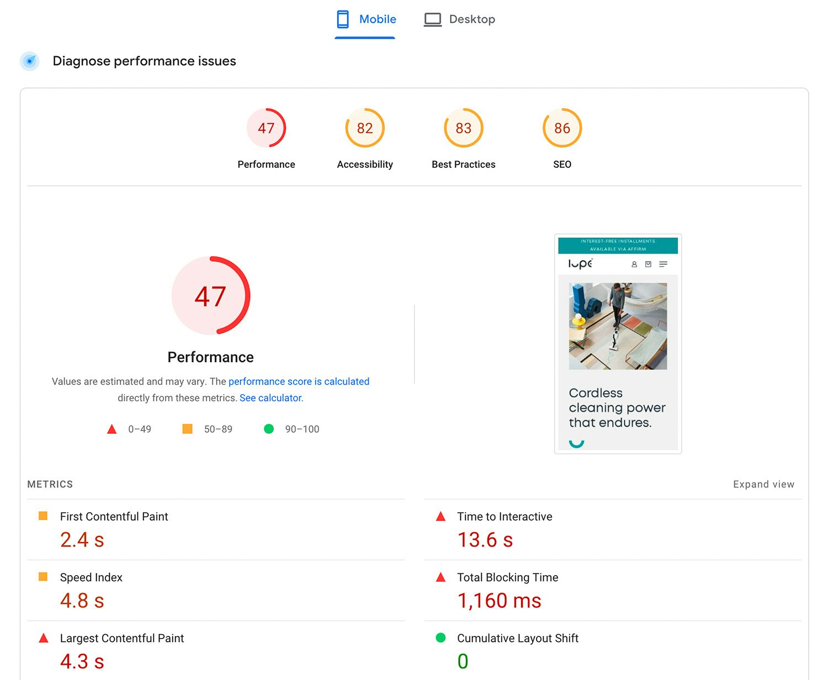828x680 pixels.
Task: Click the Diagnose performance issues heading
Action: [x=144, y=61]
